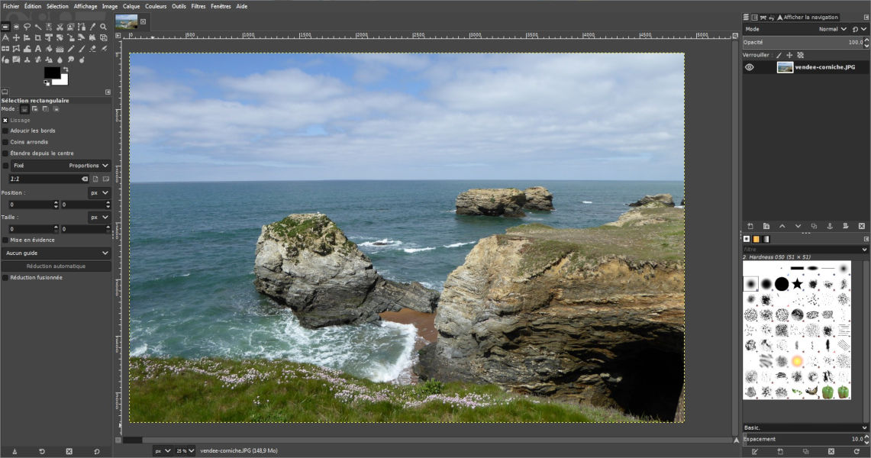Open status bar px unit dropdown

pyautogui.click(x=162, y=451)
